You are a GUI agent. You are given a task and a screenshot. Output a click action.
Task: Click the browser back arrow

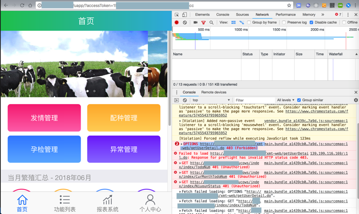(x=6, y=5)
